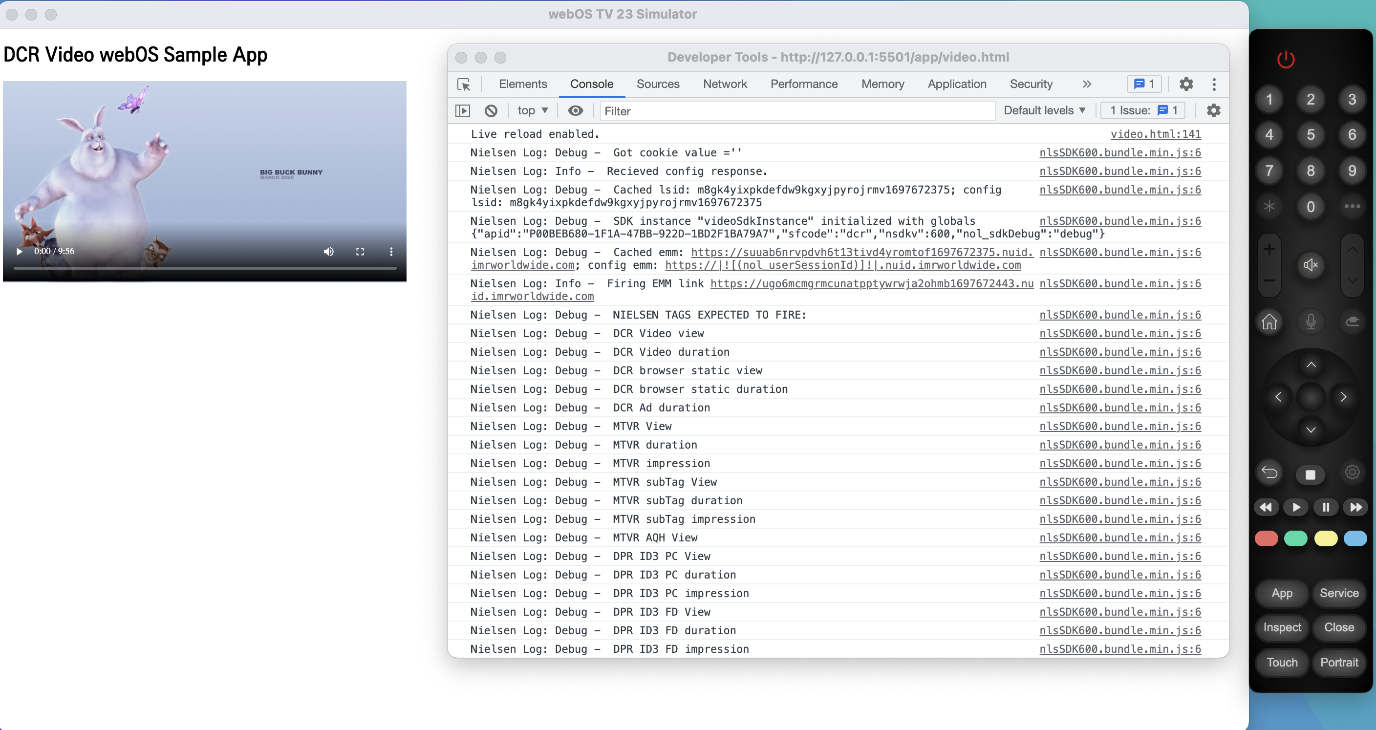Click the asterisk key on remote
The width and height of the screenshot is (1376, 730).
pos(1269,207)
